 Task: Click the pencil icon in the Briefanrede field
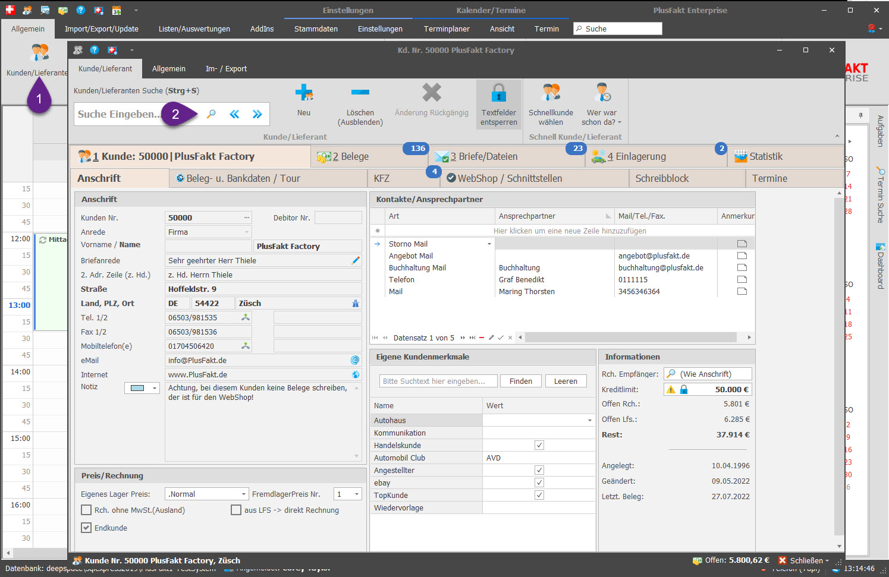pos(356,260)
